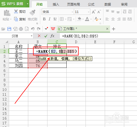Decrease font size with A- icon
Viewport: 137px width, 127px height.
tap(99, 12)
